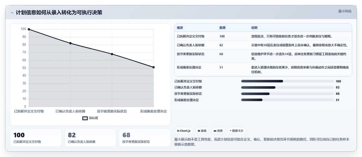Click the progress bar for 按节奏更新实际状态

coord(287,94)
